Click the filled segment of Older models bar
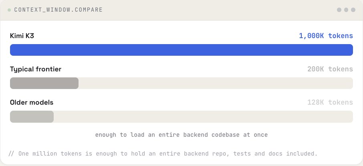Image resolution: width=363 pixels, height=166 pixels. coord(32,116)
